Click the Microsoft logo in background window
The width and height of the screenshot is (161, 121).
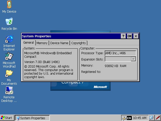tap(100, 87)
